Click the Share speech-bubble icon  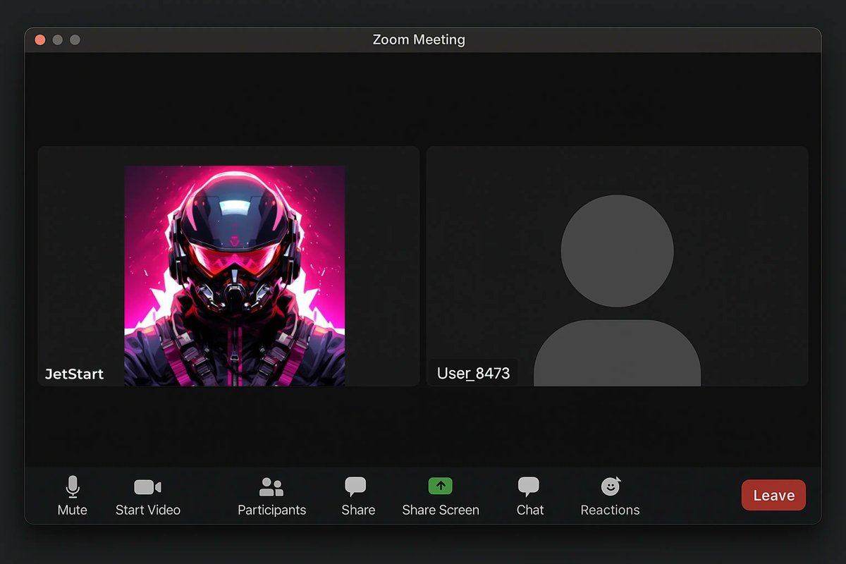(x=355, y=486)
